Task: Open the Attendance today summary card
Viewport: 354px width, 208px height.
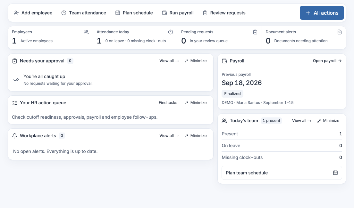Action: click(135, 38)
